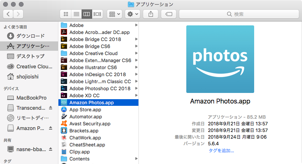Viewport: 302px width, 164px height.
Task: Click the Adobe InDesign CC 2018 icon
Action: (64, 75)
